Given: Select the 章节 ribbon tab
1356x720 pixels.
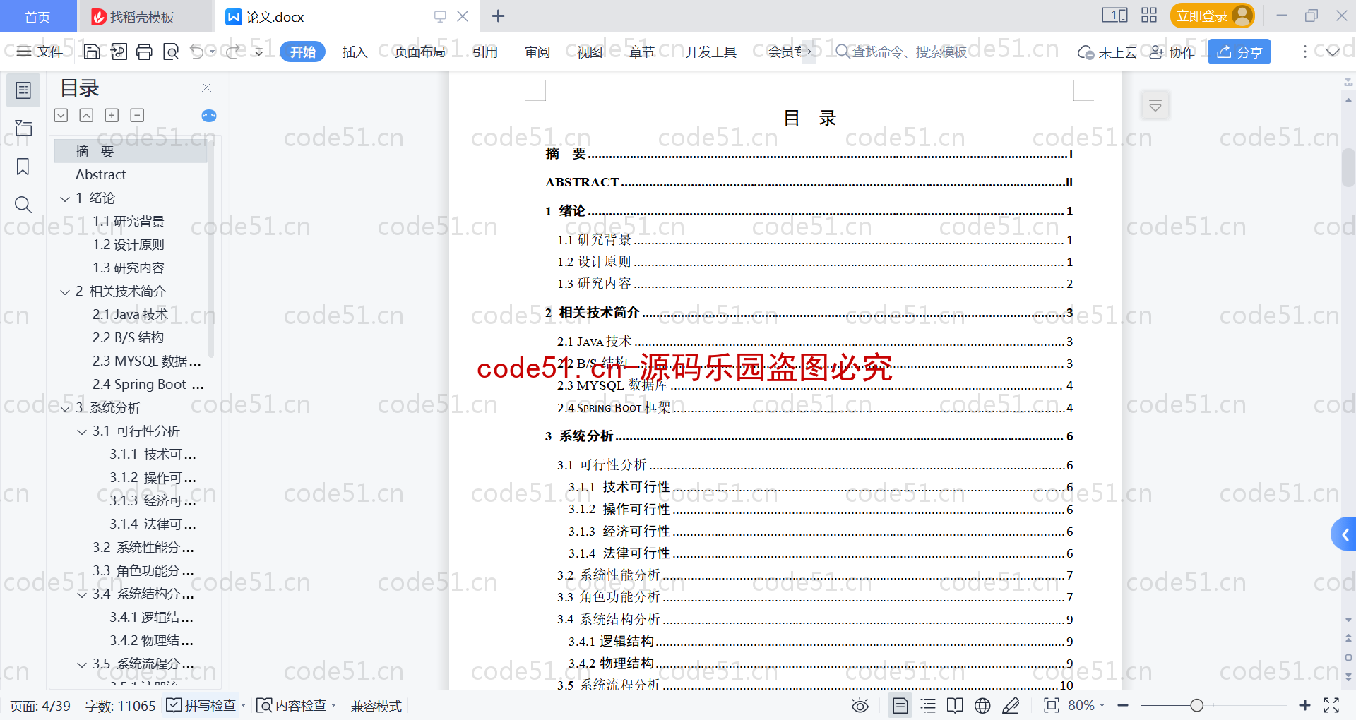Looking at the screenshot, I should tap(642, 52).
